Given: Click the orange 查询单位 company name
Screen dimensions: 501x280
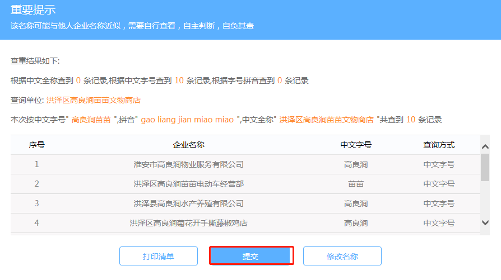Looking at the screenshot, I should pos(94,100).
